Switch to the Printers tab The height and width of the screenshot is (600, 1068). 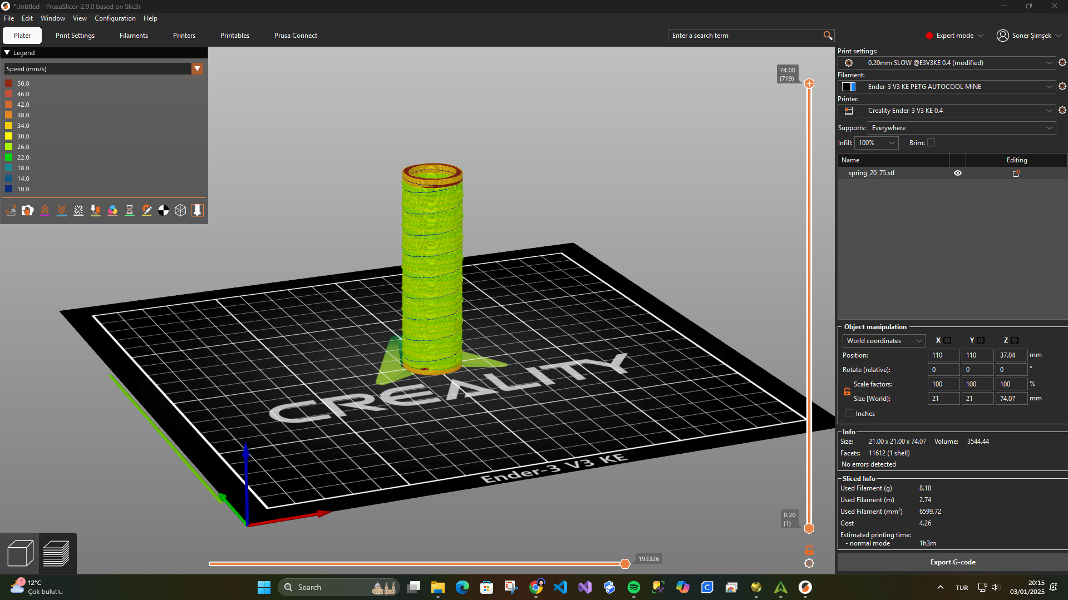184,36
